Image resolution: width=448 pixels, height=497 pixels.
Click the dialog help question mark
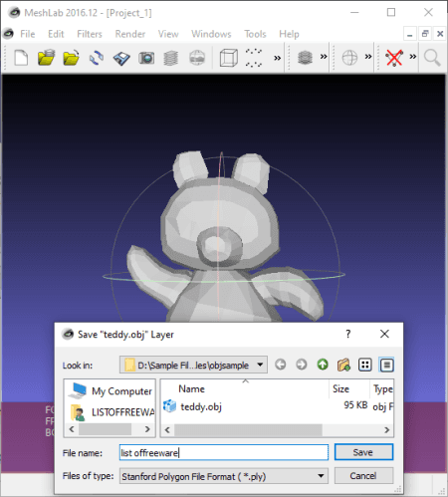pyautogui.click(x=347, y=334)
